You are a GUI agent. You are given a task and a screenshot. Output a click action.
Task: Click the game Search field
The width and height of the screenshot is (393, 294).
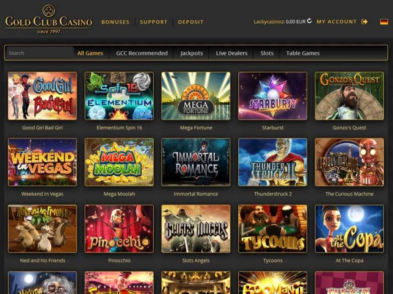point(40,53)
